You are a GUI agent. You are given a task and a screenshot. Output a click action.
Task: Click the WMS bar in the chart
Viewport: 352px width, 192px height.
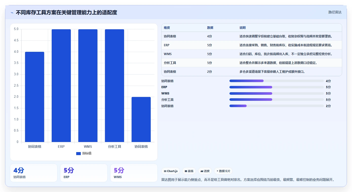tap(88, 86)
